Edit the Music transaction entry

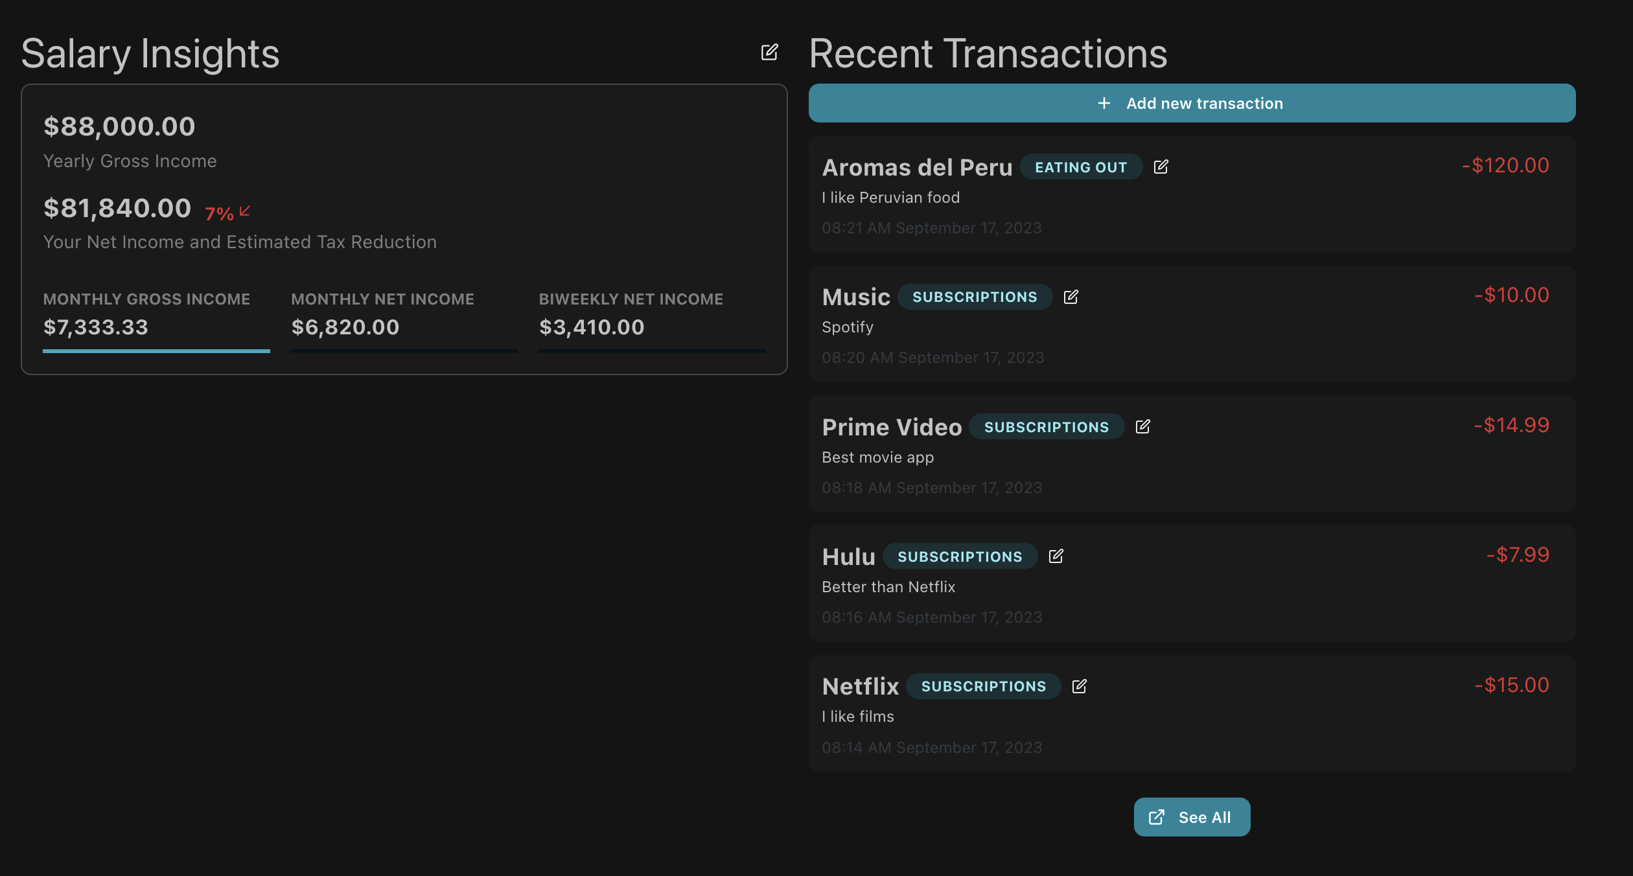click(1071, 297)
